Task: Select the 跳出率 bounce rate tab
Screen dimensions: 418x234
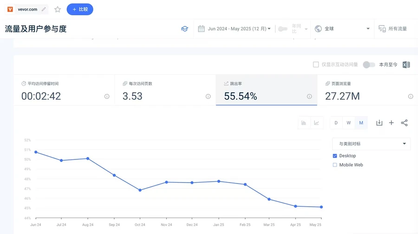Action: 266,90
